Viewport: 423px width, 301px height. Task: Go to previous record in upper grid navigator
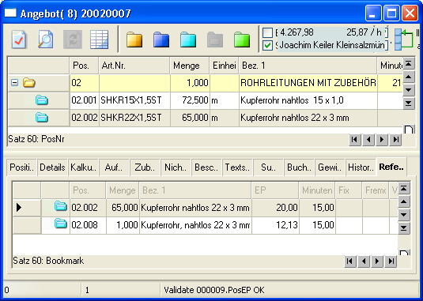tap(368, 140)
